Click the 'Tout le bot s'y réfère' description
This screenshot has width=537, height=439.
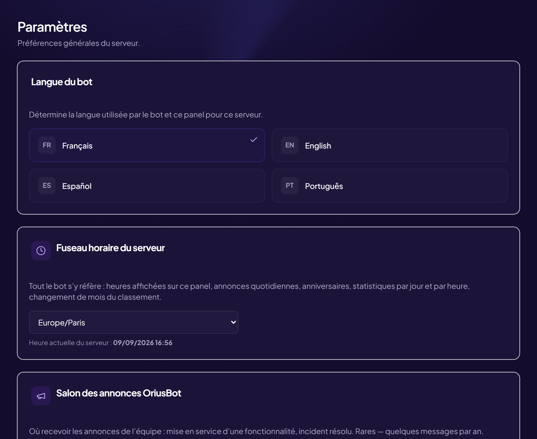249,292
